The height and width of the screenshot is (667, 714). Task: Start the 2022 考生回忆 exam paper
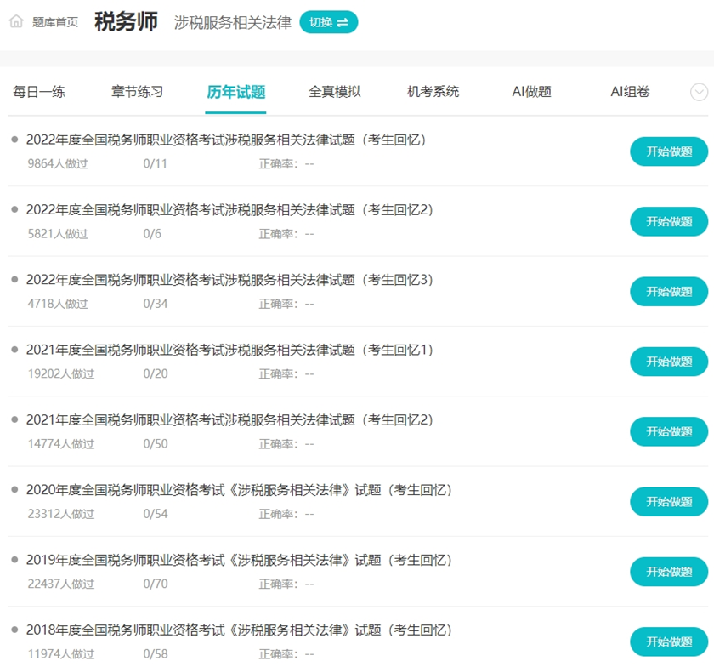[668, 151]
